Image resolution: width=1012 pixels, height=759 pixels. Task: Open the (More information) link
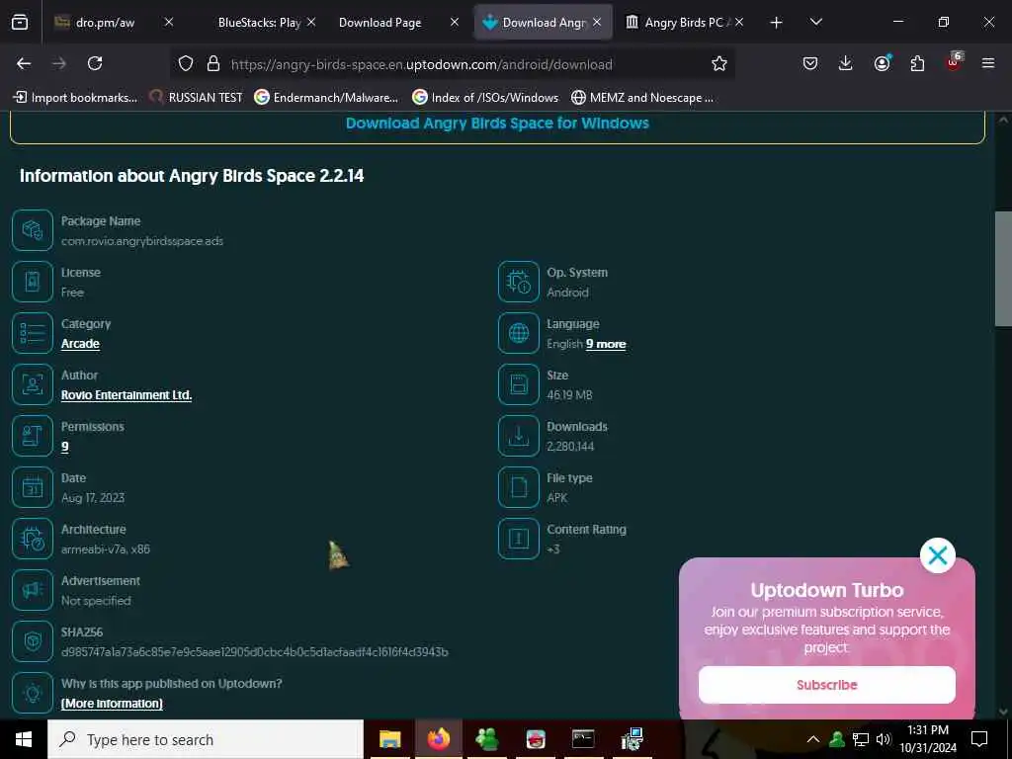pos(112,704)
